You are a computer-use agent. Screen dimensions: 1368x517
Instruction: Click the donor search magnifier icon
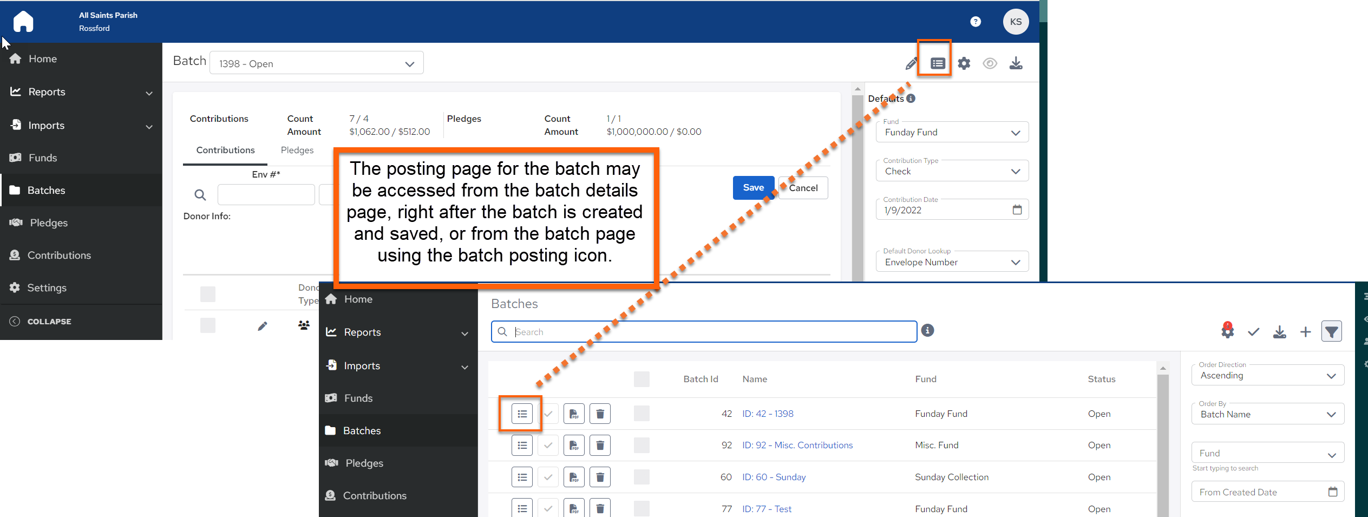(200, 195)
